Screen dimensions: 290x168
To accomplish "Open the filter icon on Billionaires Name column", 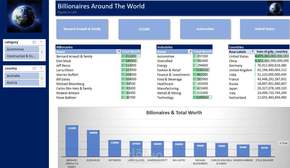I will click(118, 51).
